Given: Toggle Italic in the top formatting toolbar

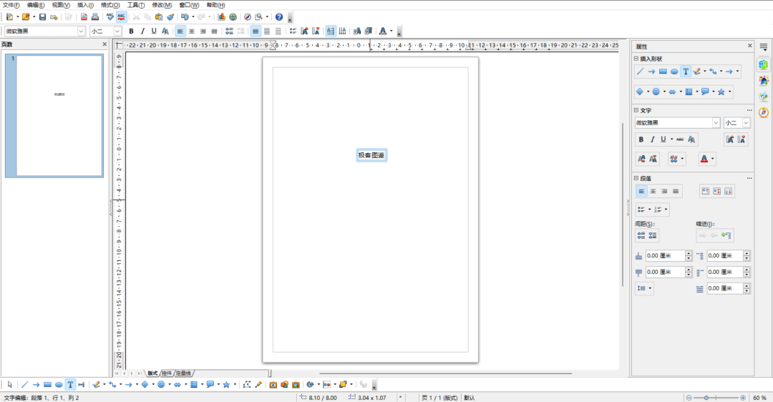Looking at the screenshot, I should pos(142,31).
